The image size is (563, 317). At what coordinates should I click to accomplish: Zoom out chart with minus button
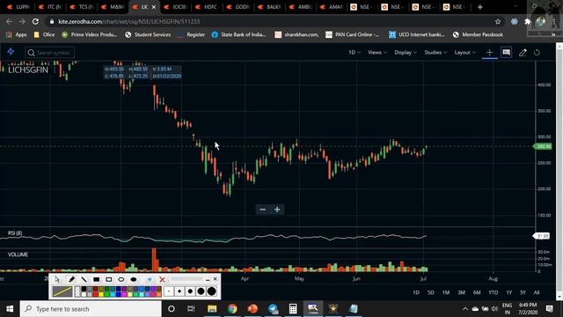263,210
